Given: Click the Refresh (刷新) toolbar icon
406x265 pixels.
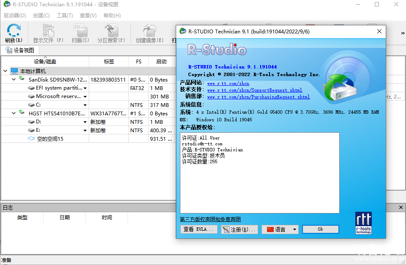Looking at the screenshot, I should (14, 30).
